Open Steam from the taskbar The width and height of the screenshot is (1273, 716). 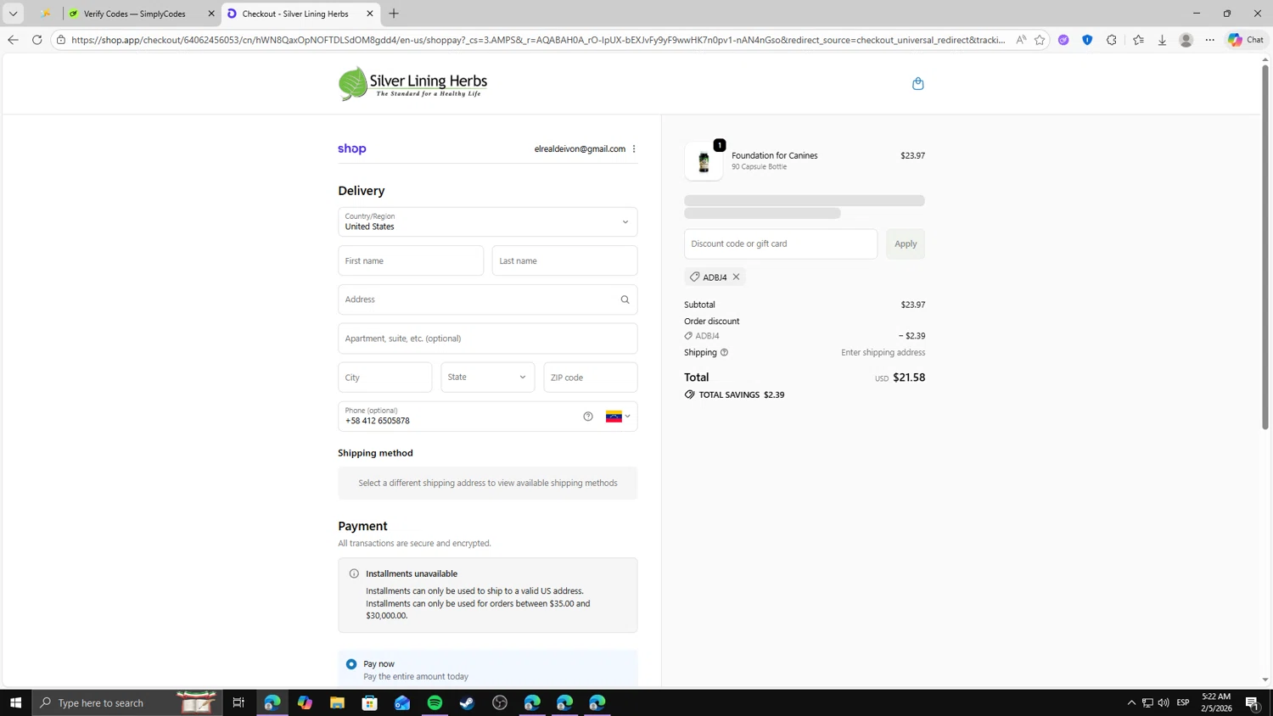coord(467,702)
